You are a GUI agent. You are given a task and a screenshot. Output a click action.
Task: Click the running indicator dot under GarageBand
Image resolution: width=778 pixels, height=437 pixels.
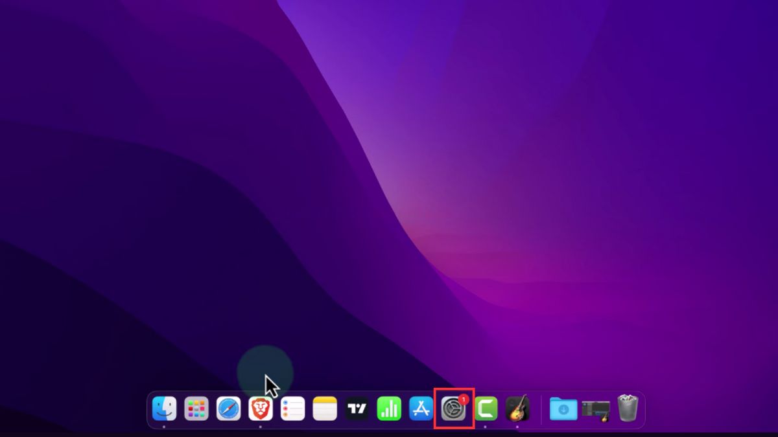pyautogui.click(x=517, y=427)
